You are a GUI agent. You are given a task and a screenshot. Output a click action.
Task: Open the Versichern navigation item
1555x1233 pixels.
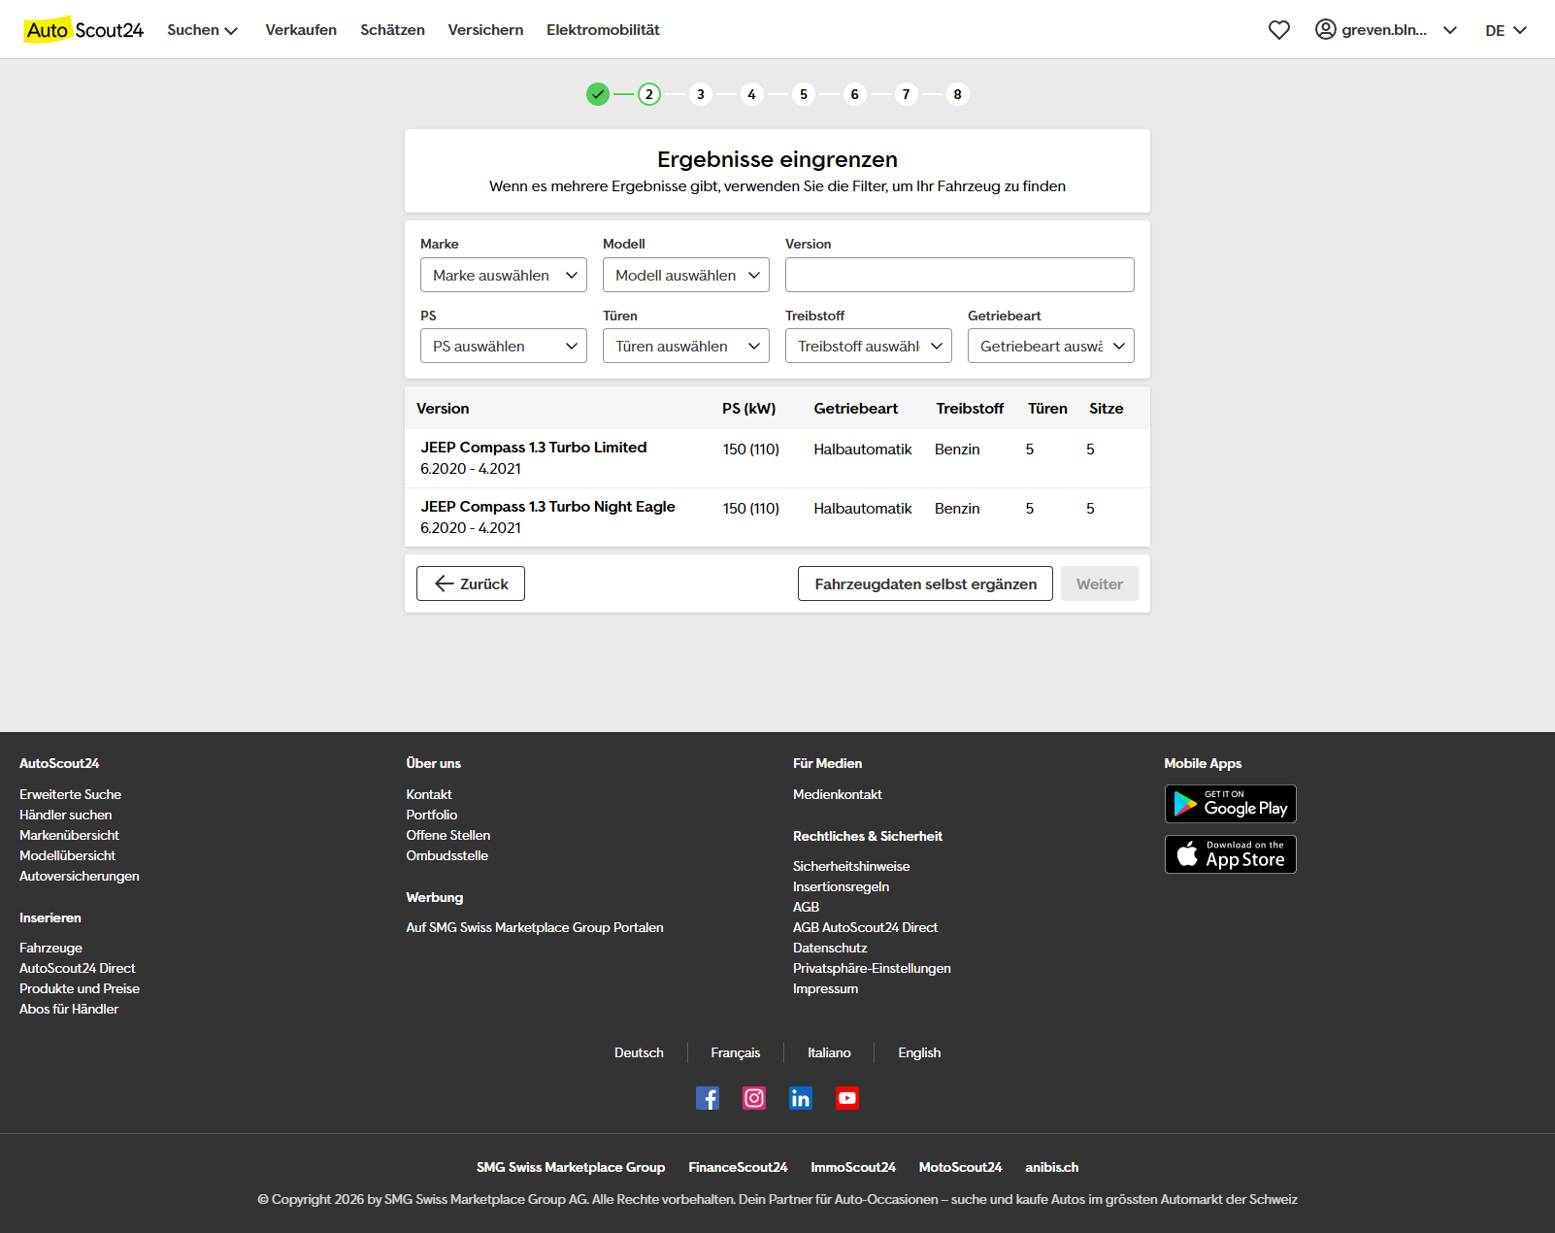coord(485,30)
